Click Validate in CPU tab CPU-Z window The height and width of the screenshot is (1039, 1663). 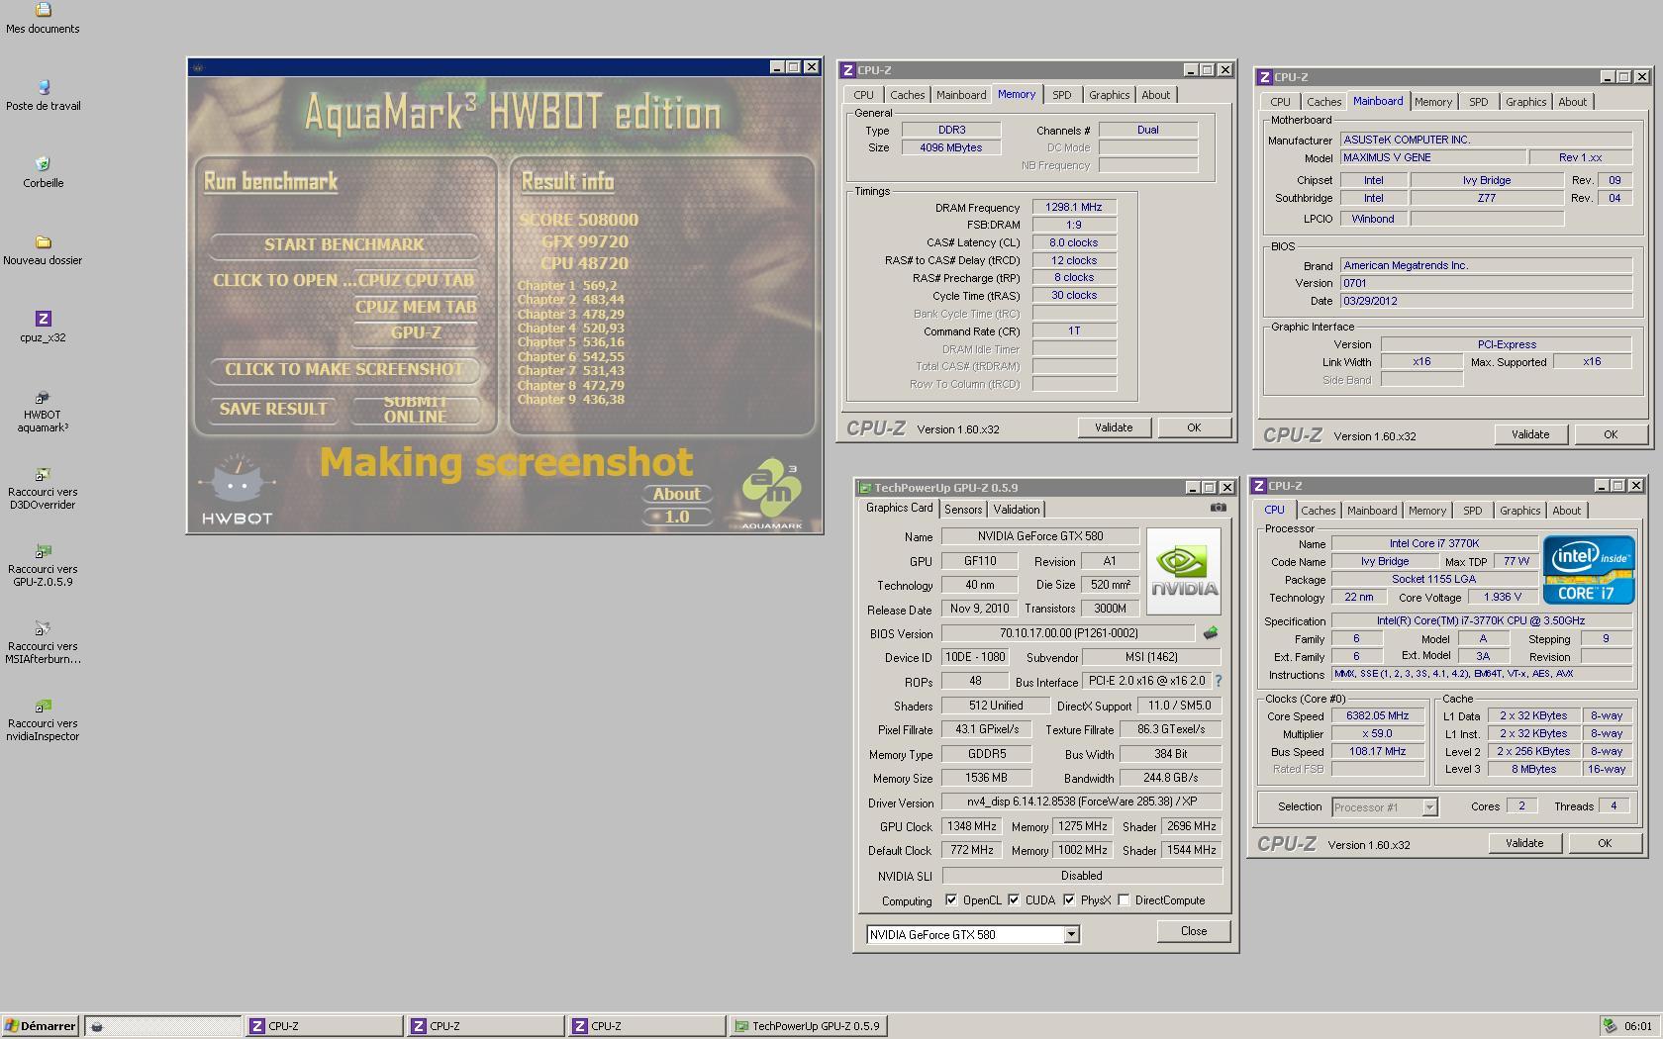coord(1524,843)
